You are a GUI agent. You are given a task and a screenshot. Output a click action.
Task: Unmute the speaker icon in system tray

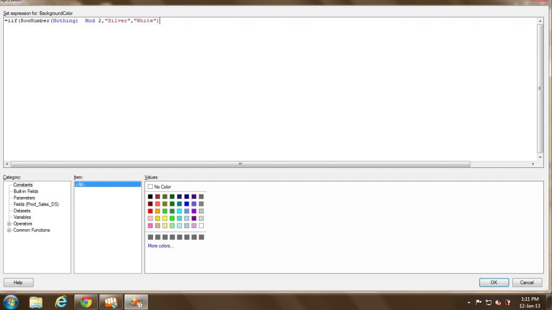pyautogui.click(x=499, y=302)
